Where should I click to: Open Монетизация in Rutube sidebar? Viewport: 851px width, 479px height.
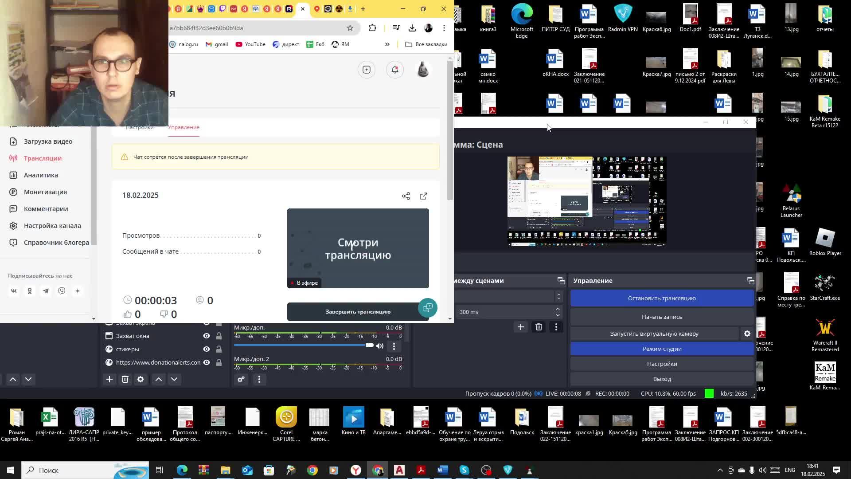[45, 192]
